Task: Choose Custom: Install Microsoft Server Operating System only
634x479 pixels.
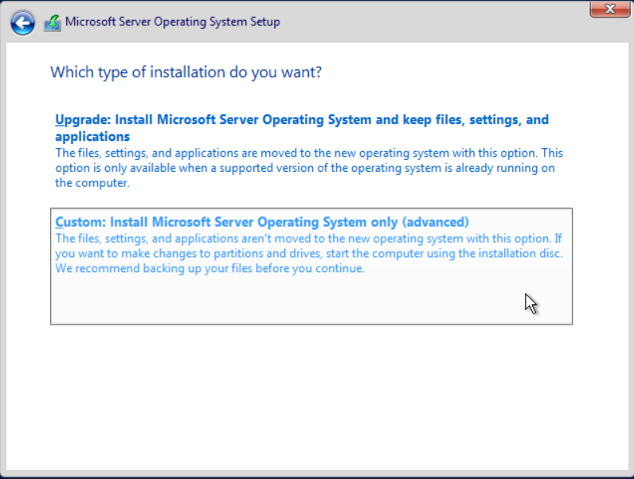Action: pyautogui.click(x=262, y=222)
